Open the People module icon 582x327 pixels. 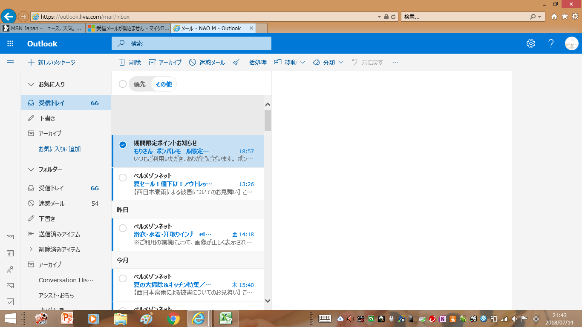[10, 270]
